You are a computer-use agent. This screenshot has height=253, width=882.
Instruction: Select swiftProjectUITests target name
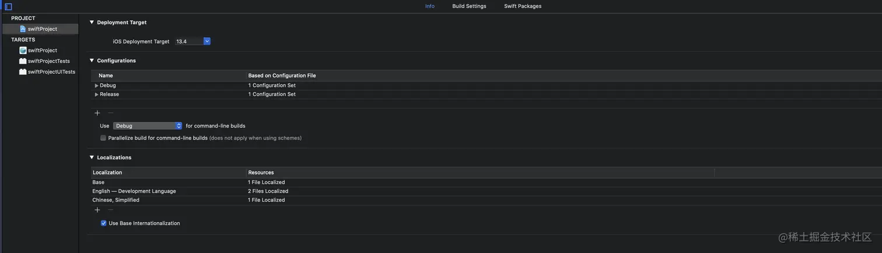point(51,72)
